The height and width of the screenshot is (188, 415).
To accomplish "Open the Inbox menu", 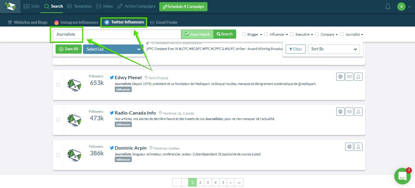I will [x=104, y=6].
